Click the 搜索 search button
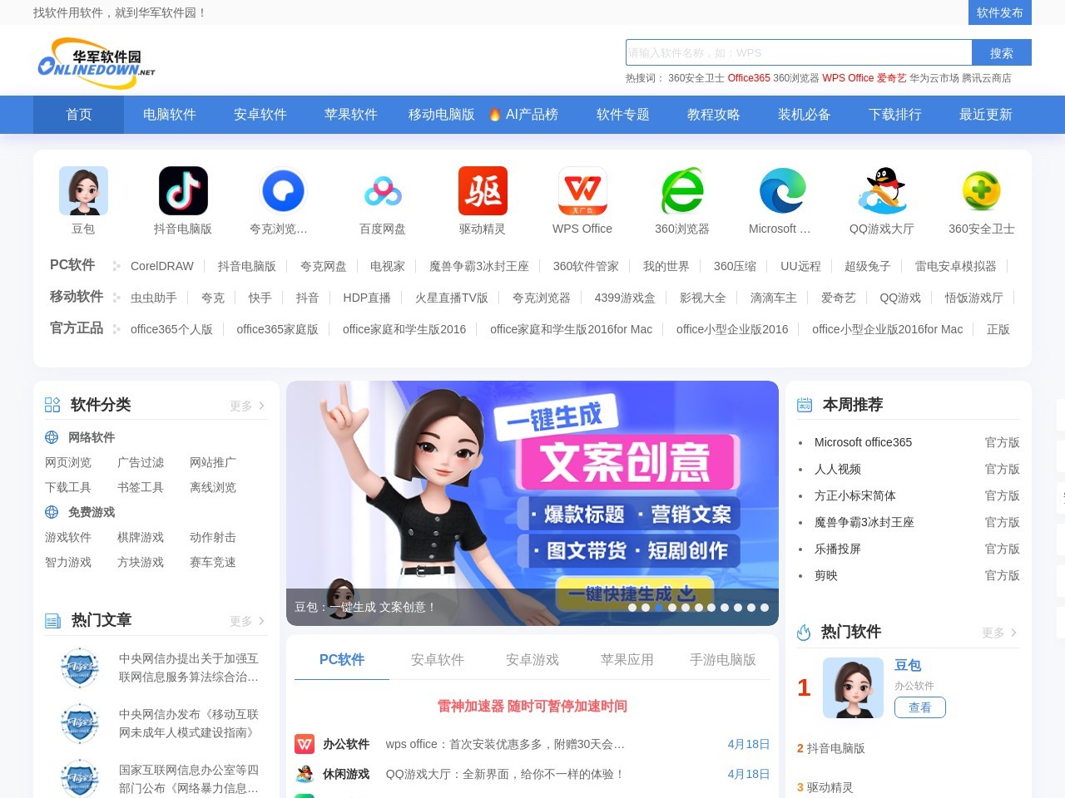 coord(1002,52)
